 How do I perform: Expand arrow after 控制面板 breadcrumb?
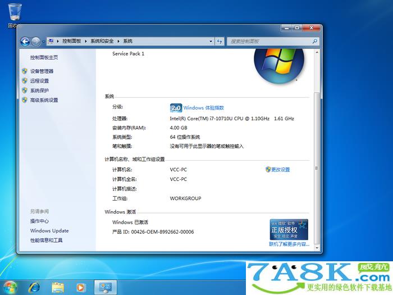pos(86,41)
